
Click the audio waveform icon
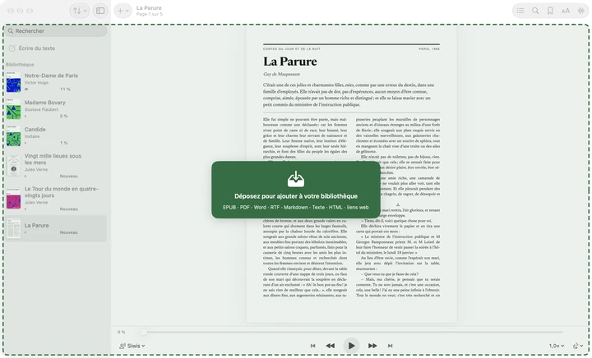[580, 11]
